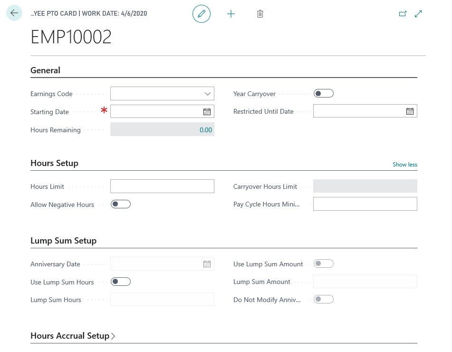Enable the Year Carryover toggle

pos(324,93)
